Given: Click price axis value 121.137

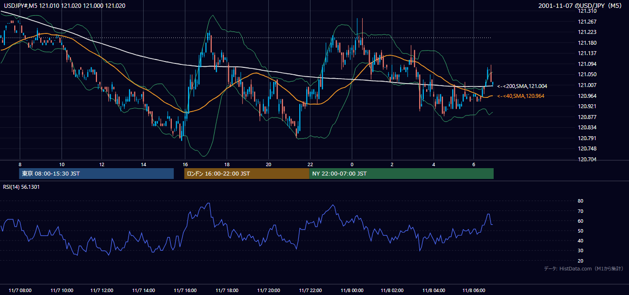Looking at the screenshot, I should (x=587, y=53).
